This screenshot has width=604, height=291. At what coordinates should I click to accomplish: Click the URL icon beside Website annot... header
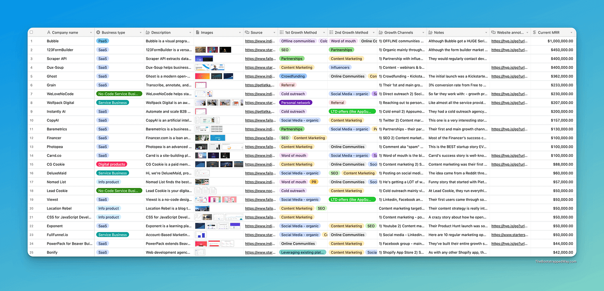tap(493, 32)
